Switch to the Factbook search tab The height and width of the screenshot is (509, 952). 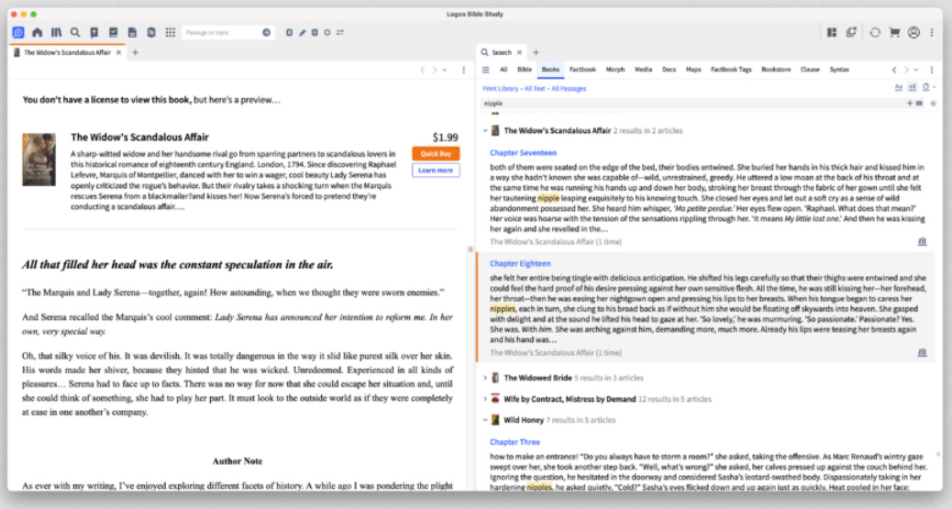pos(582,70)
